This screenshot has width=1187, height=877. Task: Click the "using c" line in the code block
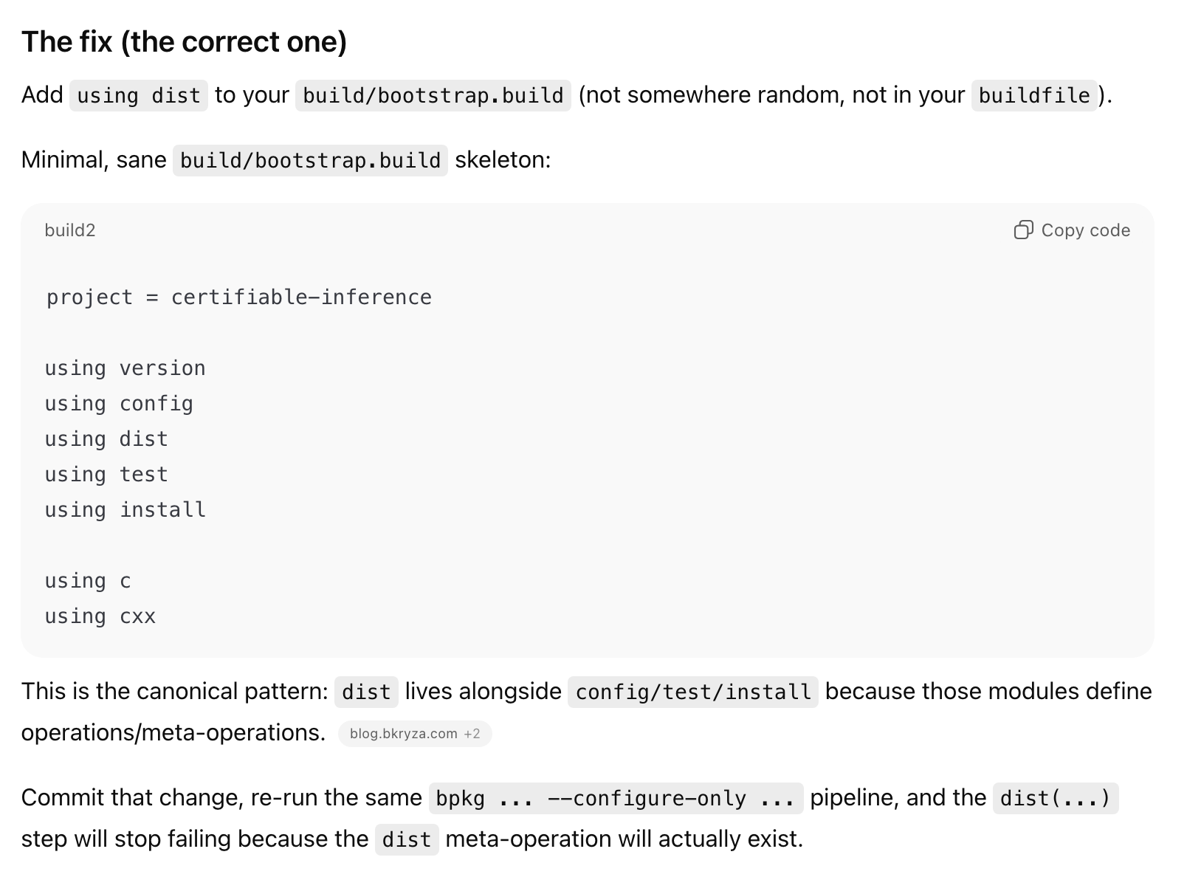(88, 581)
